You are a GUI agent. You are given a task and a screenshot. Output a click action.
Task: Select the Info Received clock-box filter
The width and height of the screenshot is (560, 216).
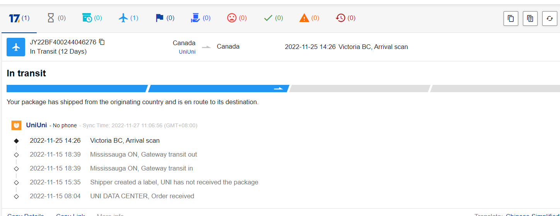click(x=92, y=18)
